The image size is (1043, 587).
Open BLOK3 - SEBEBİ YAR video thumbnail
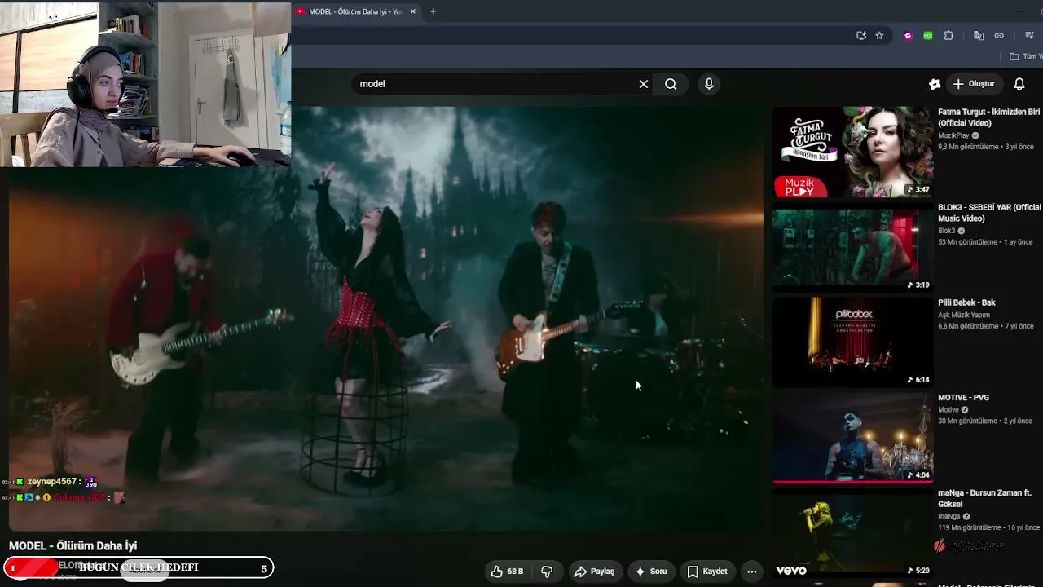[x=853, y=248]
